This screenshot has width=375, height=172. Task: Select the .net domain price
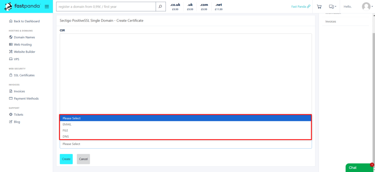tap(219, 7)
